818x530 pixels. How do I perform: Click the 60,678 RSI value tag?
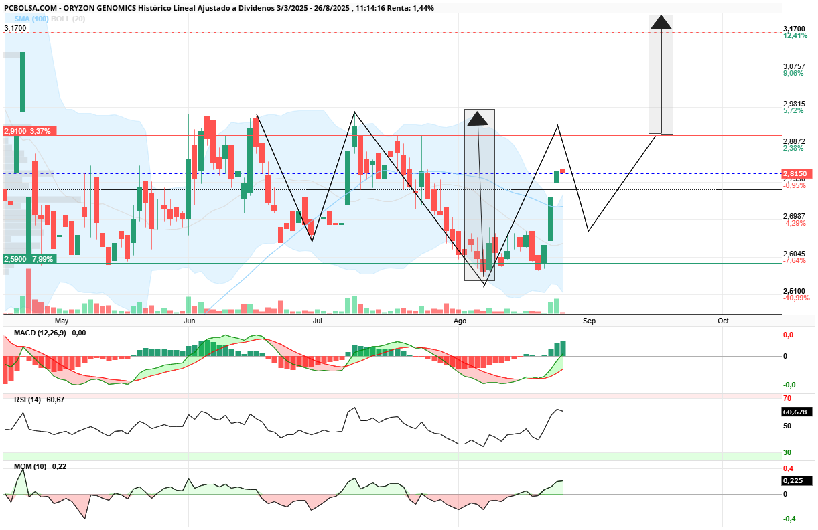797,412
